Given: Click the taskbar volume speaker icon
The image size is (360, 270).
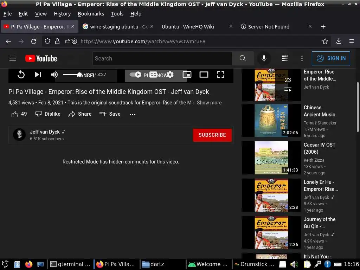Looking at the screenshot, I should (x=294, y=264).
